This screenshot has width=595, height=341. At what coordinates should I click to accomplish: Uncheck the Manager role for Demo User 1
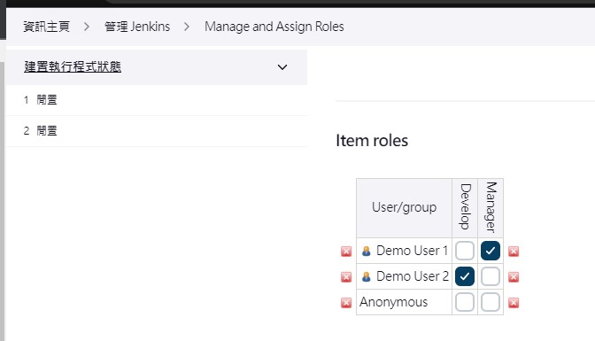[491, 251]
